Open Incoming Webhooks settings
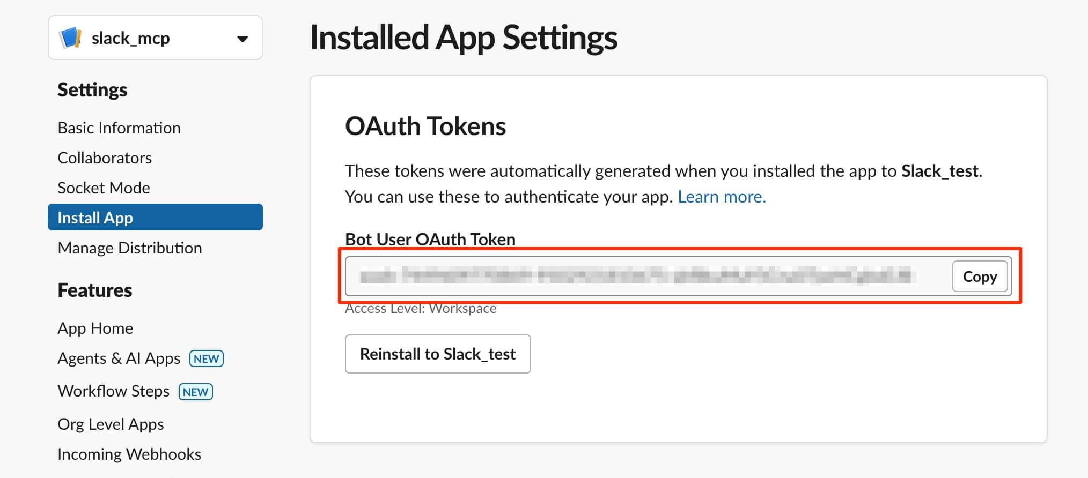The image size is (1088, 478). click(x=129, y=454)
